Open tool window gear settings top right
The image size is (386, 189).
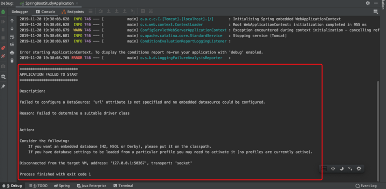tap(368, 3)
